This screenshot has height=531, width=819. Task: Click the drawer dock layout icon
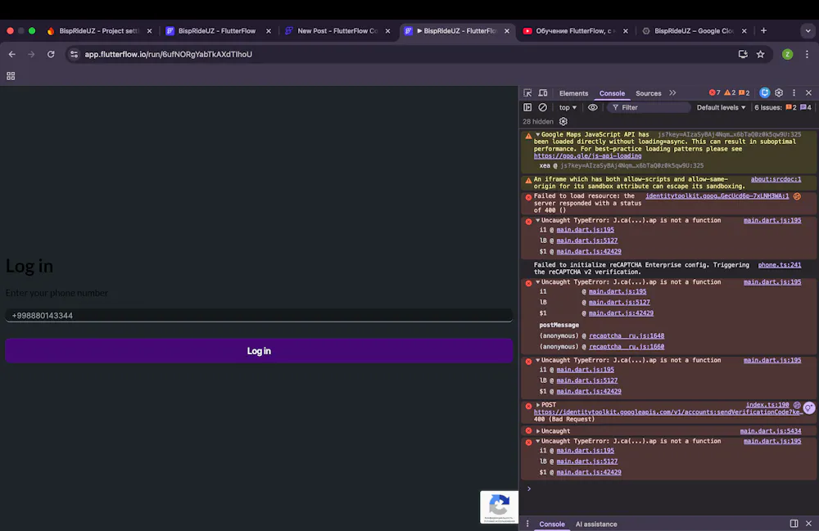point(794,523)
